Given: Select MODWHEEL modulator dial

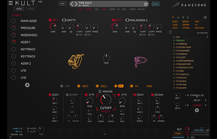Looking at the screenshot, I should coord(13,35).
